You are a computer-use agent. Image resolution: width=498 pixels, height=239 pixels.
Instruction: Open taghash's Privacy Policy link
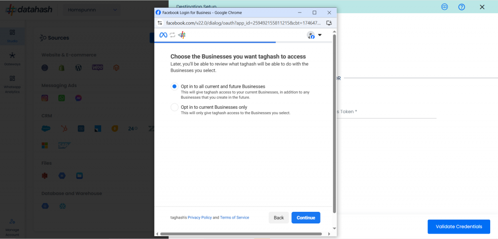pyautogui.click(x=199, y=218)
